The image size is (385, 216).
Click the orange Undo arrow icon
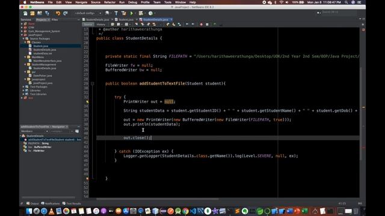pyautogui.click(x=58, y=13)
